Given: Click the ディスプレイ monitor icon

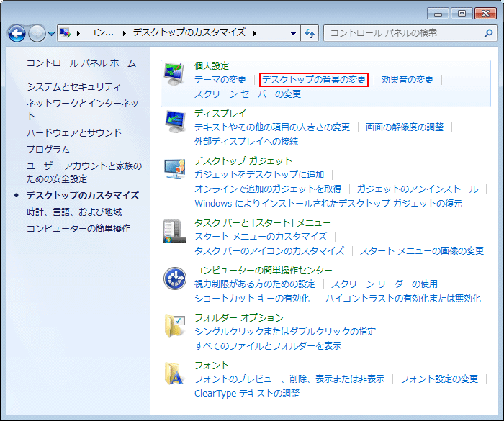Looking at the screenshot, I should click(175, 122).
